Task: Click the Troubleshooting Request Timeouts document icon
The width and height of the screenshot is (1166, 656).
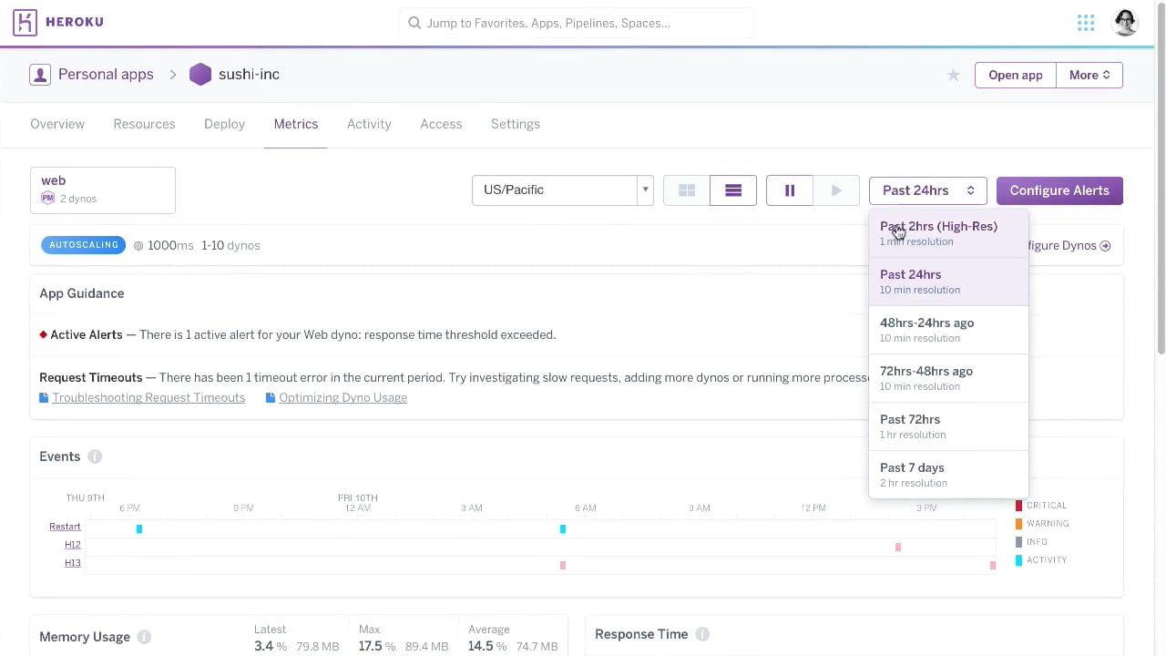Action: pos(44,398)
